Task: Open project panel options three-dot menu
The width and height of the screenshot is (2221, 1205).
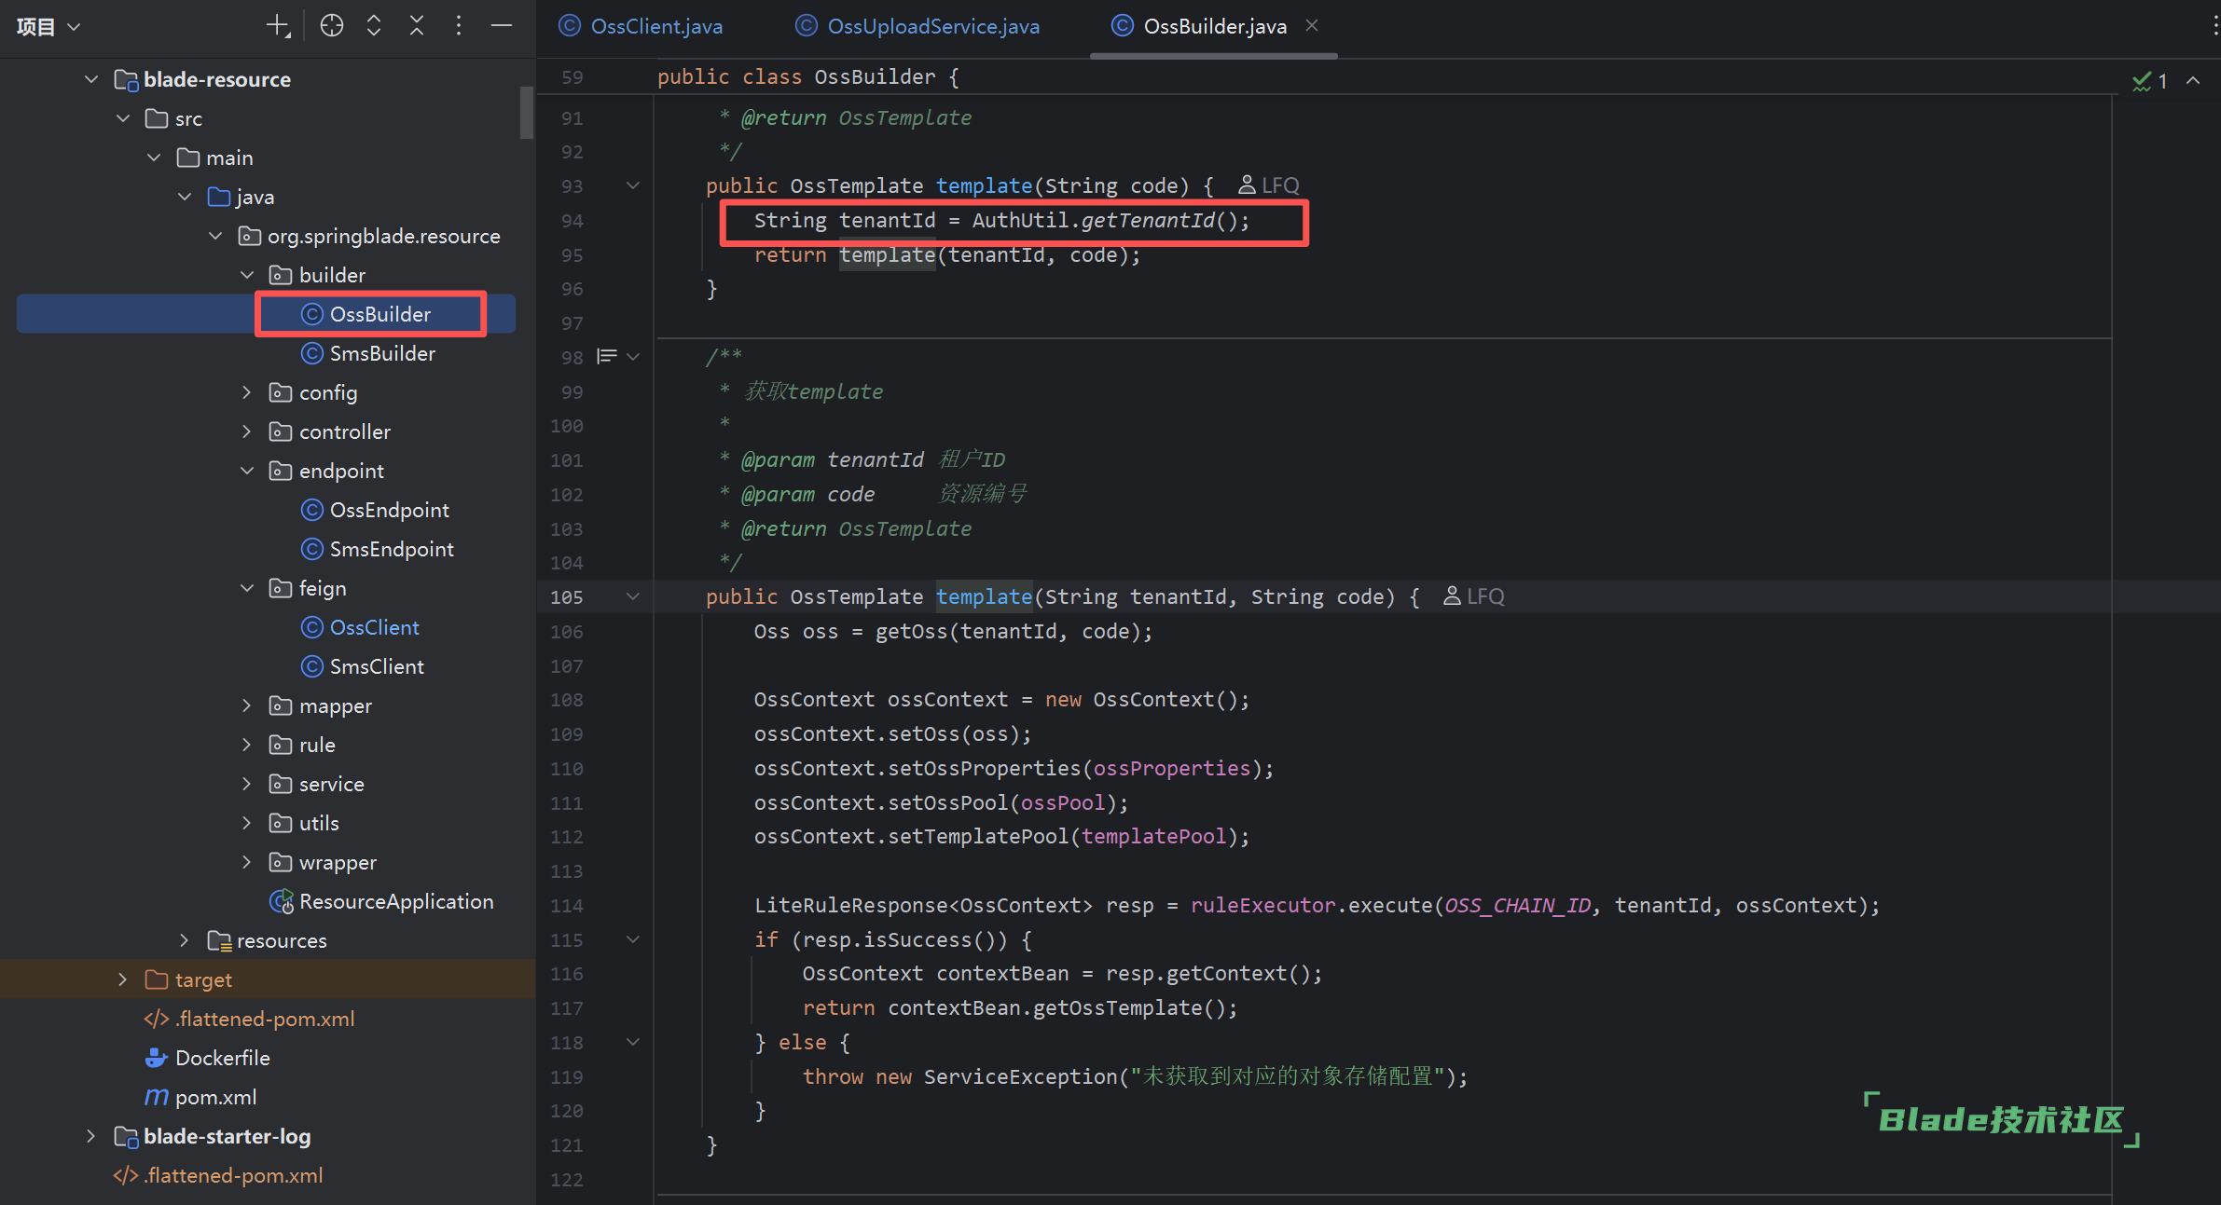Action: [x=459, y=26]
